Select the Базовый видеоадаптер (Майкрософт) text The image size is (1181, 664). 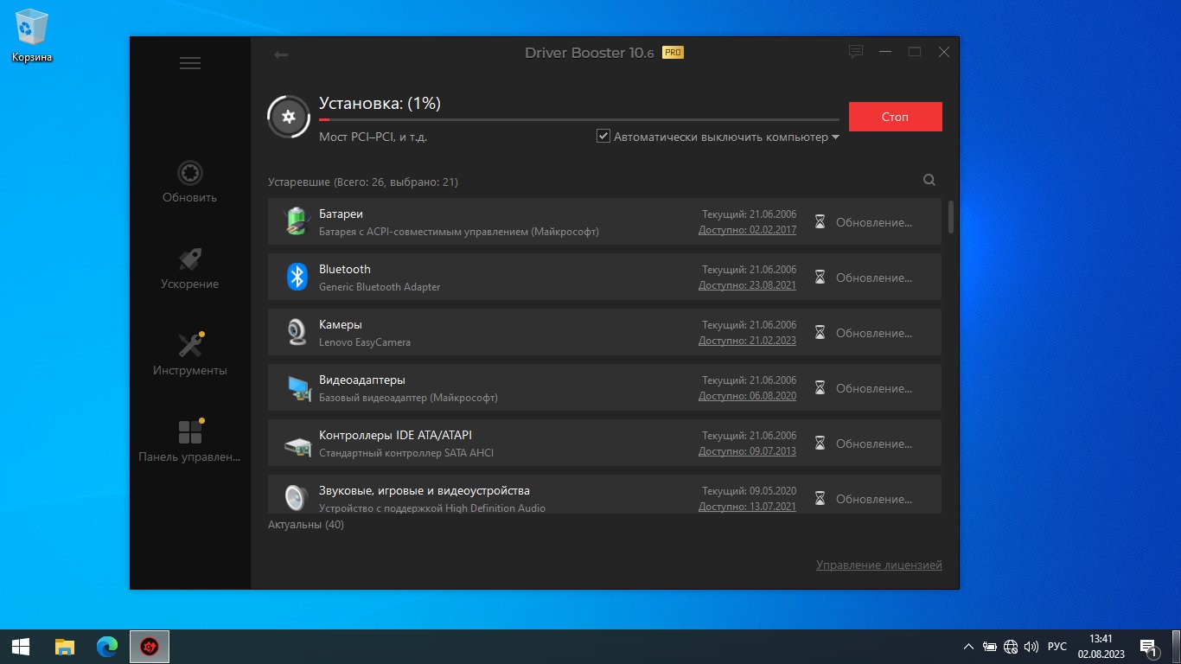408,398
